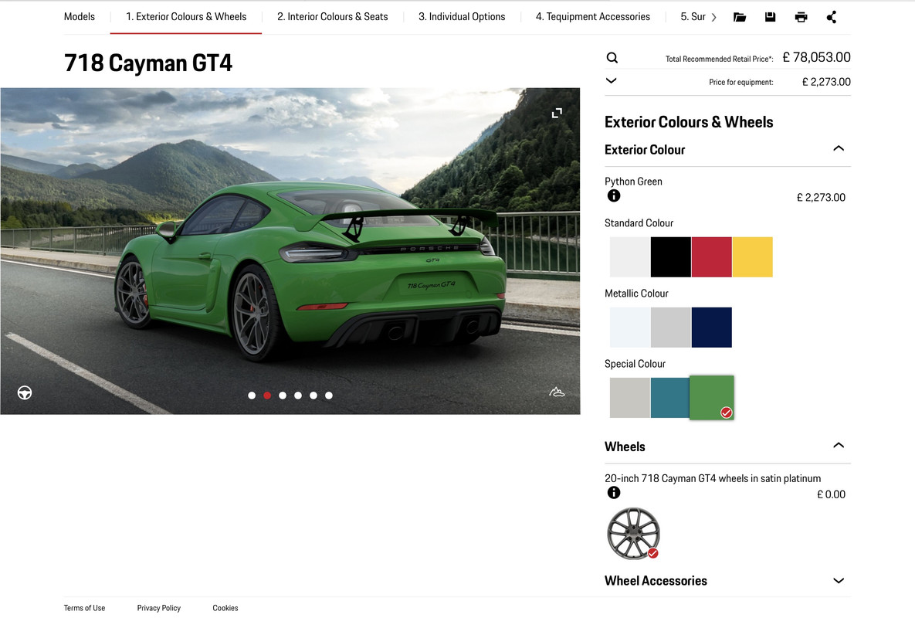Show first car view dot

(x=252, y=396)
